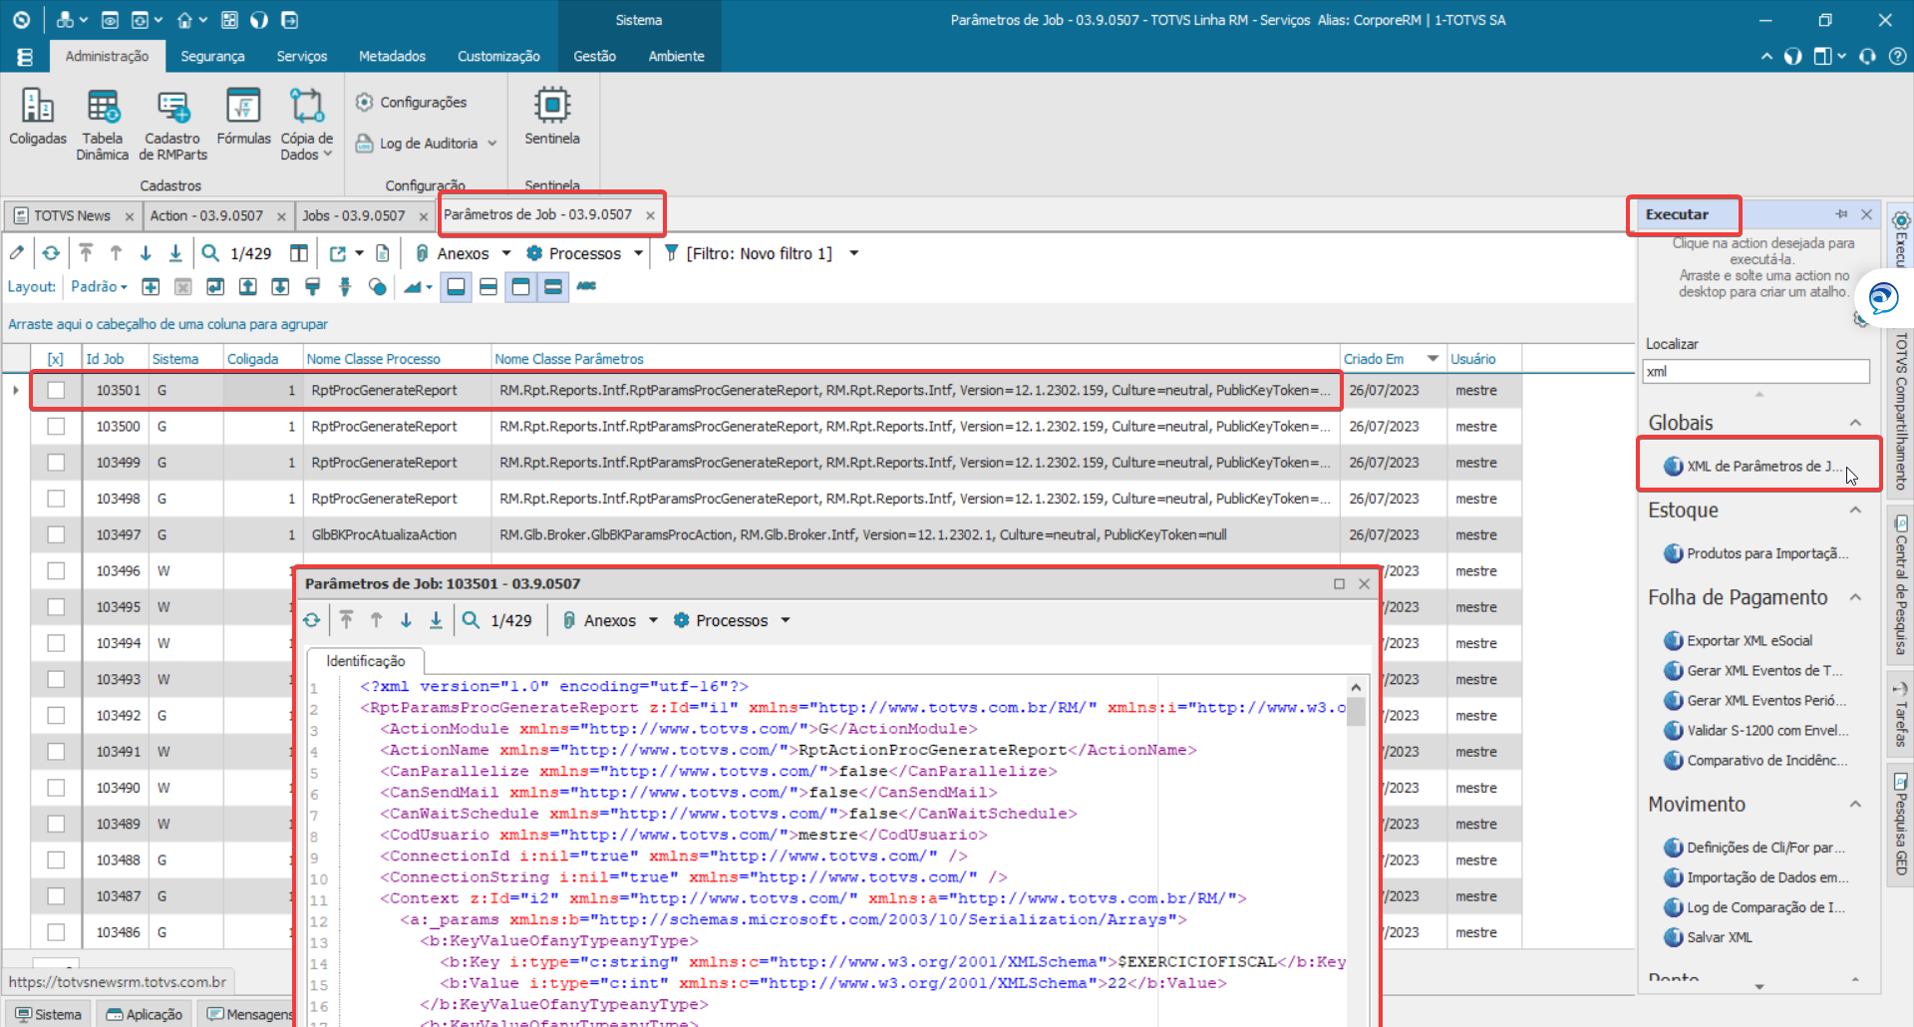
Task: Go to last record in main grid
Action: point(175,253)
